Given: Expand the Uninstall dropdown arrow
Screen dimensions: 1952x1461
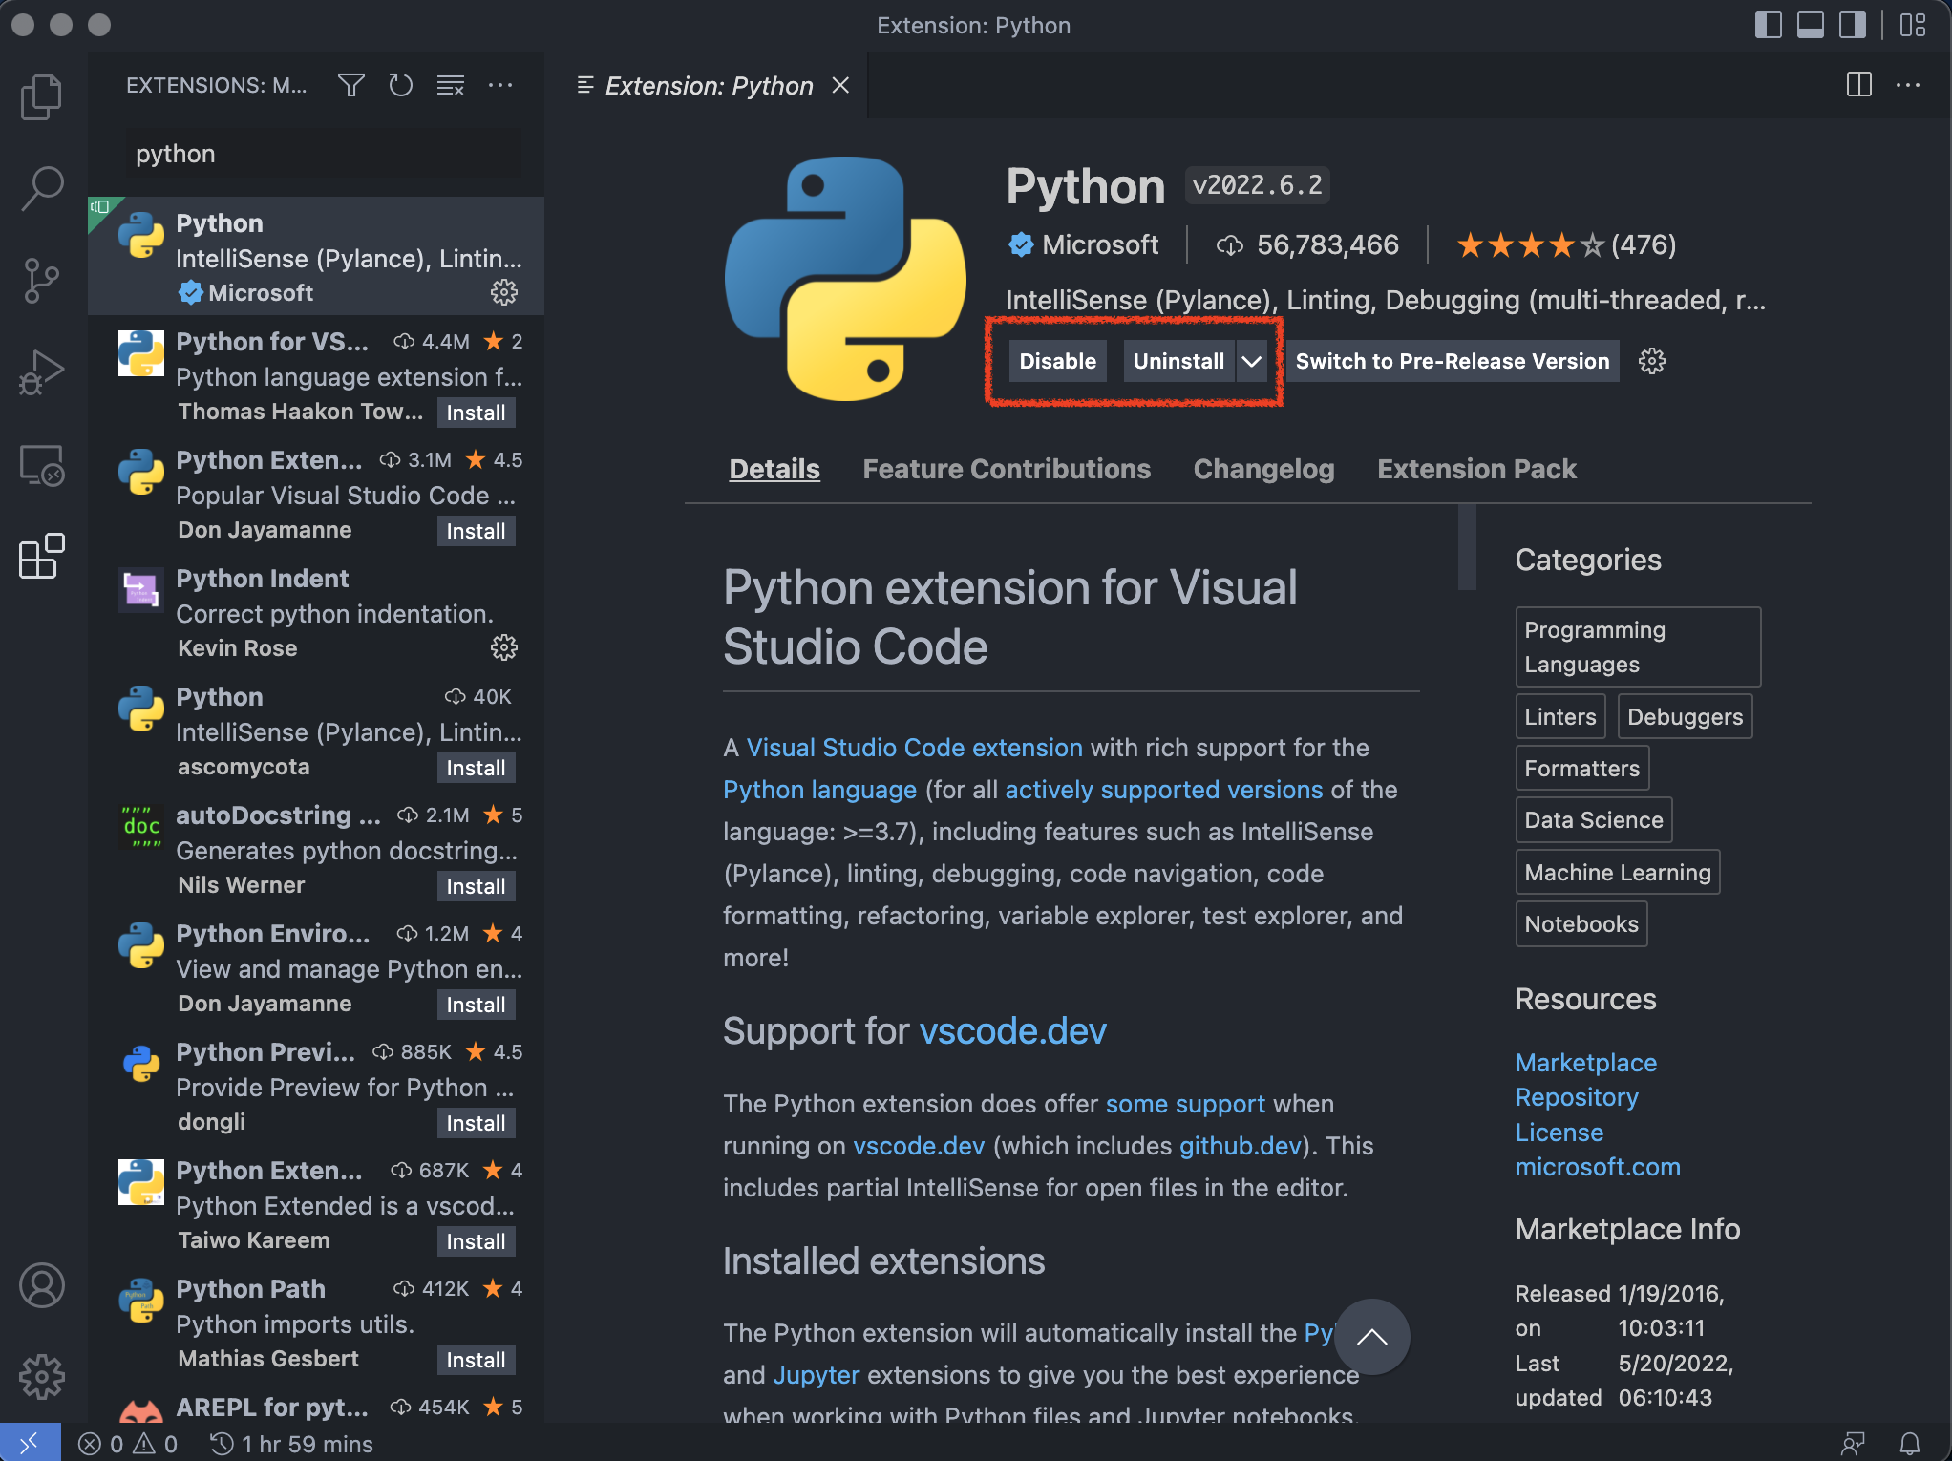Looking at the screenshot, I should click(x=1252, y=361).
